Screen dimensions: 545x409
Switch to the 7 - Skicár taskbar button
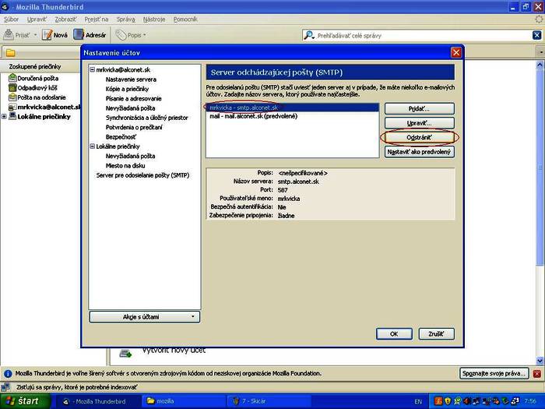(x=269, y=401)
